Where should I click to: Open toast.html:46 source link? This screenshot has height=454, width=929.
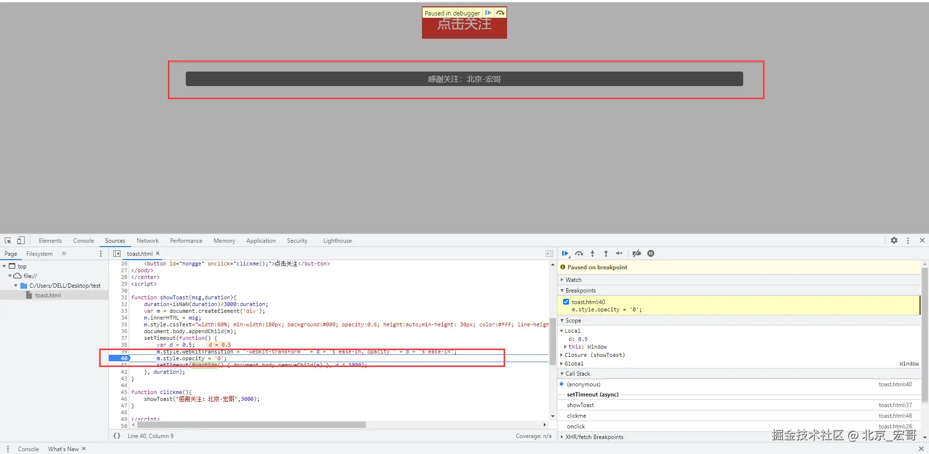click(x=895, y=416)
